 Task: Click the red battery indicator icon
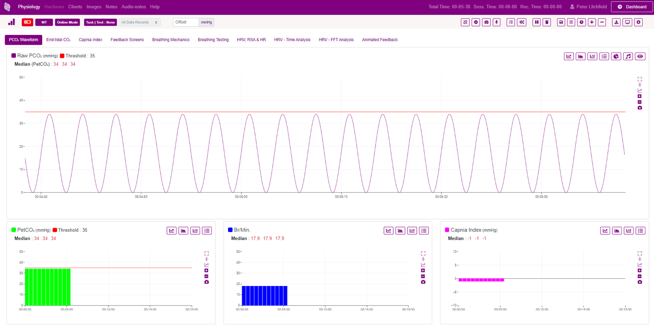pos(27,22)
